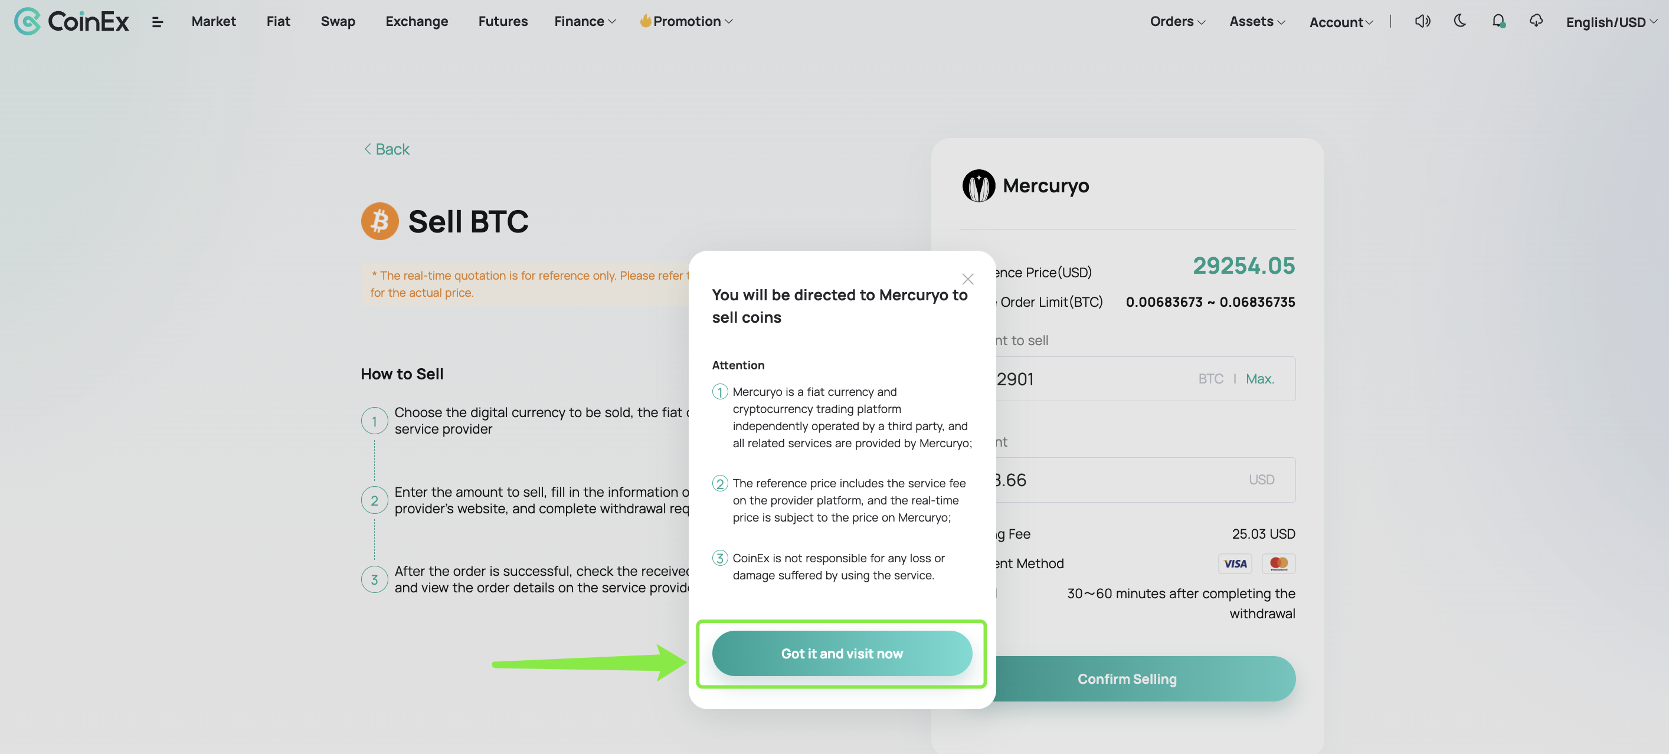The image size is (1669, 754).
Task: Click the Back link
Action: [x=387, y=150]
